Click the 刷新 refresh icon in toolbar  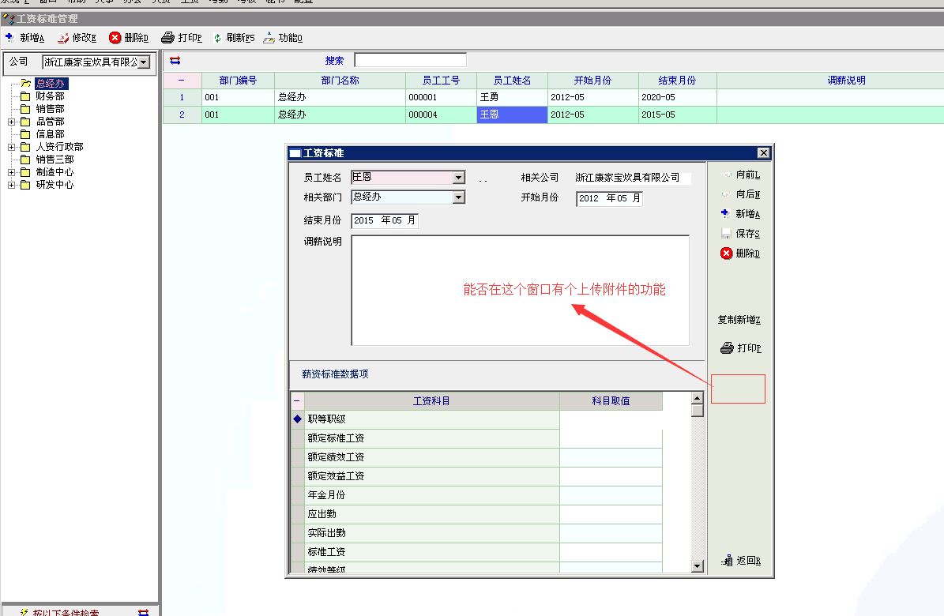click(217, 37)
